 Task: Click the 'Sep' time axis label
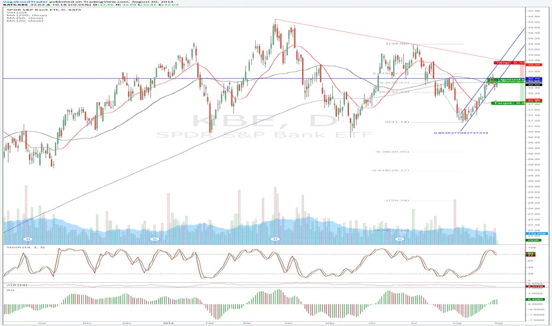click(x=499, y=323)
